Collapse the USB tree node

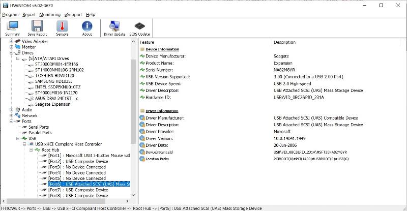[17, 138]
